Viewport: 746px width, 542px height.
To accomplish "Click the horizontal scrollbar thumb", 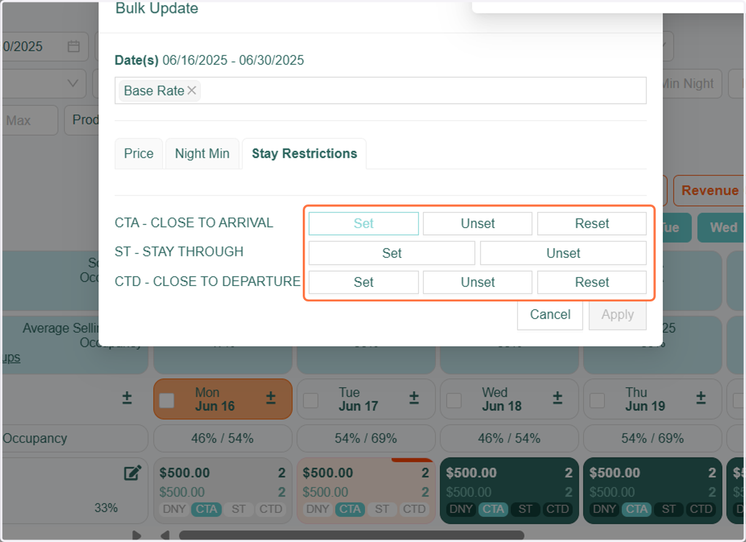I will (x=351, y=535).
